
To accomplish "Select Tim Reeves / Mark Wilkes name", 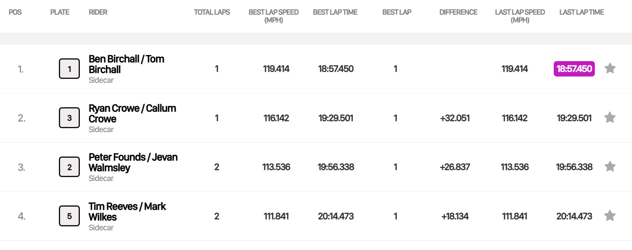I will 127,212.
